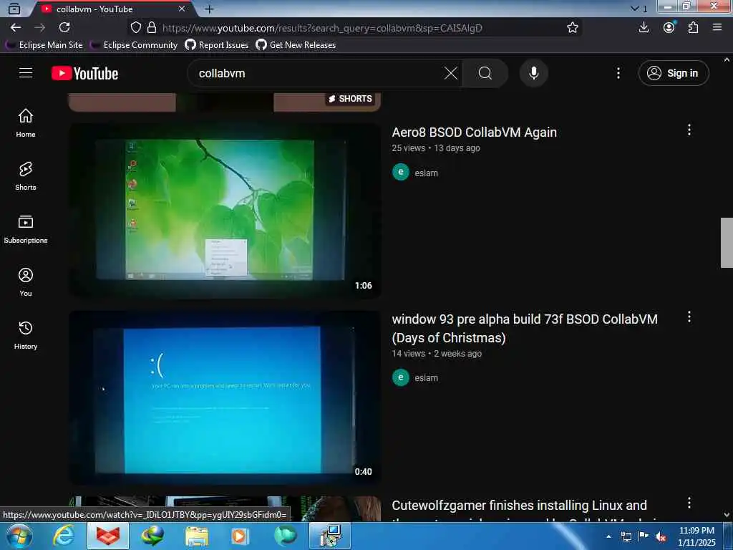The image size is (733, 550).
Task: Open browser extensions puzzle icon
Action: pos(693,28)
